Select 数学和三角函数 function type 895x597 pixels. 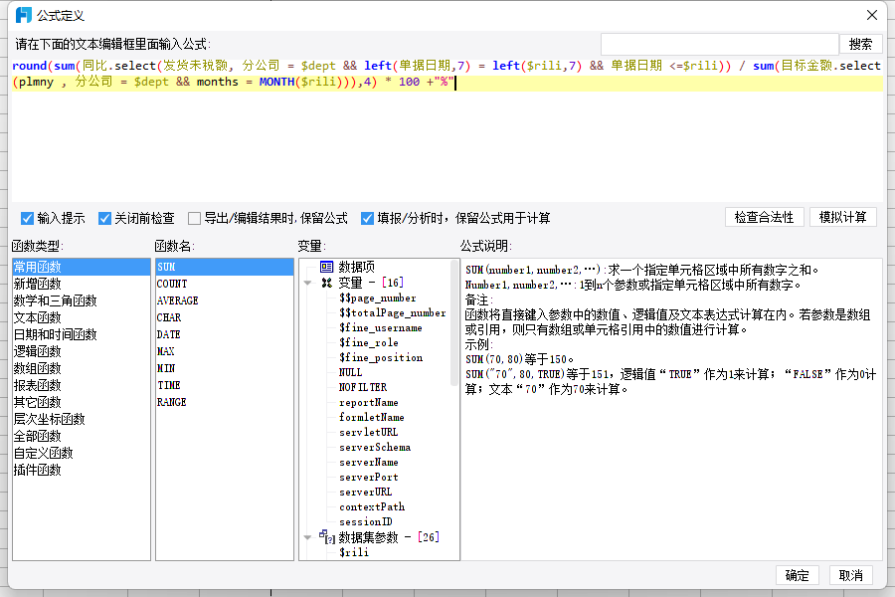(x=82, y=300)
